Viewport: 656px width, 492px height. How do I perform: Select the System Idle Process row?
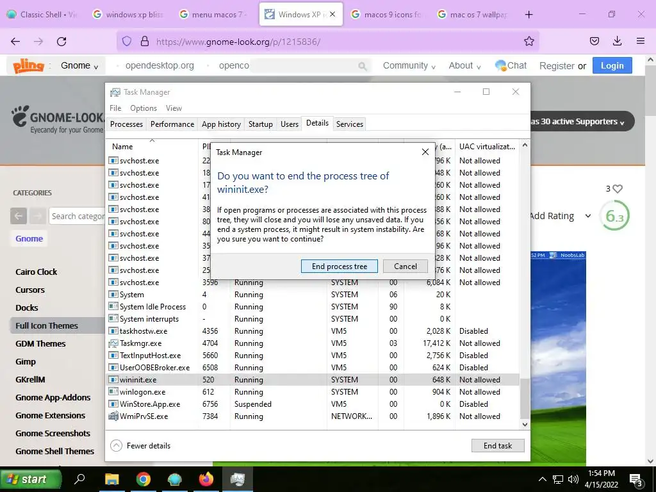(x=313, y=307)
